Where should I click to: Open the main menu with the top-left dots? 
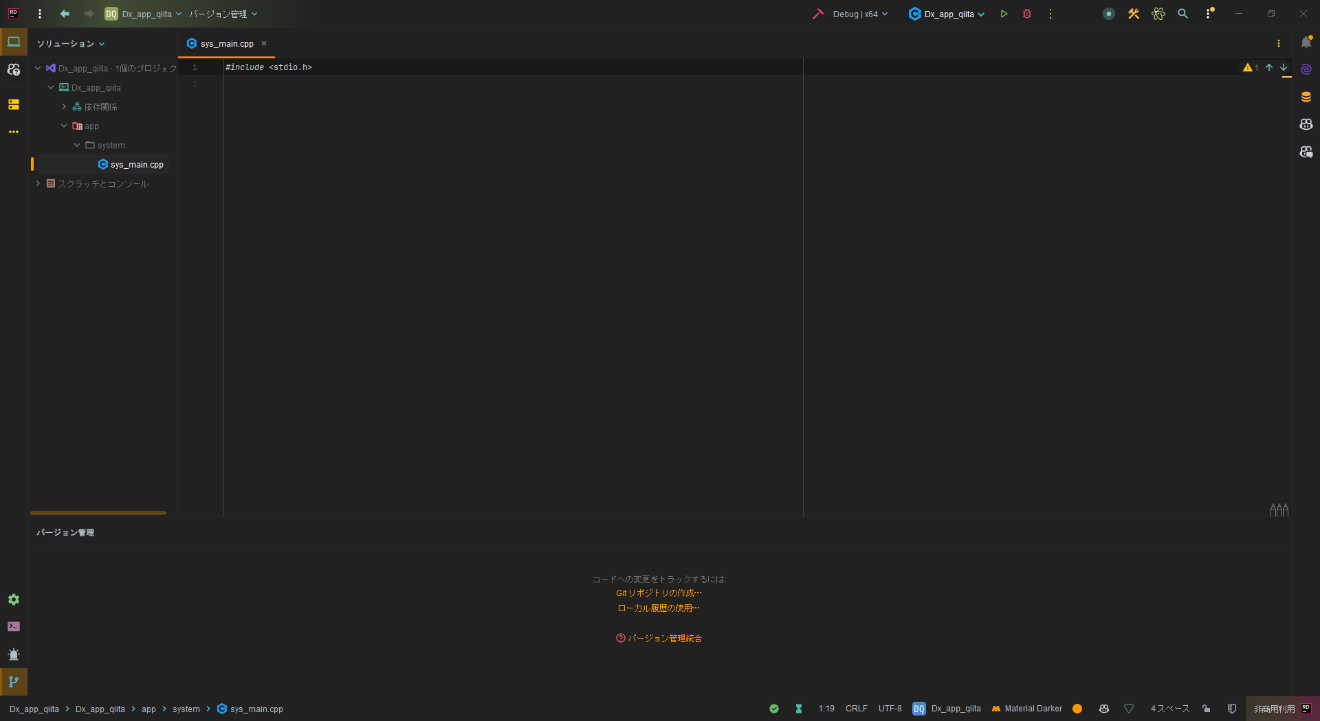[39, 14]
